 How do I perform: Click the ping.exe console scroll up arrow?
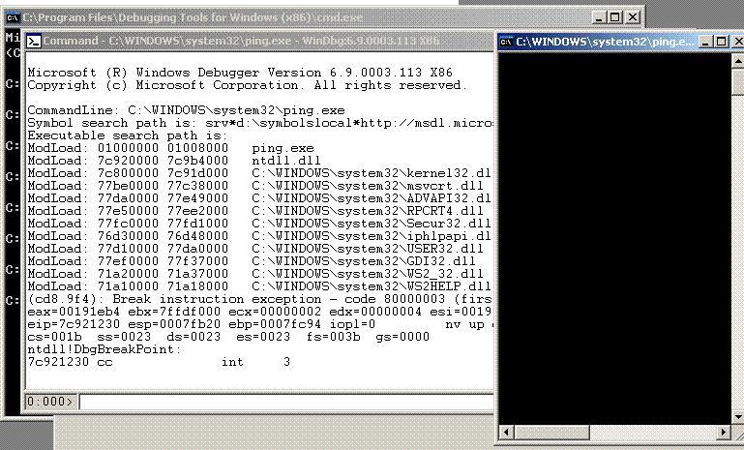tap(738, 61)
